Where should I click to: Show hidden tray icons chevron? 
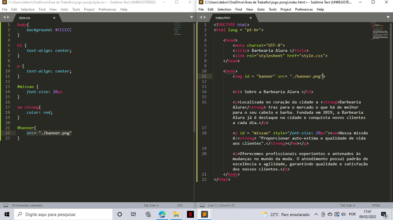click(316, 214)
